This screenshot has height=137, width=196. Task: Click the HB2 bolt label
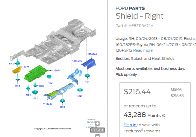click(x=42, y=86)
